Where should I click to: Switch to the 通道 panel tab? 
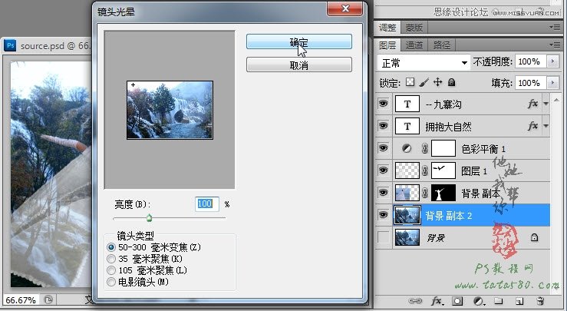click(414, 45)
